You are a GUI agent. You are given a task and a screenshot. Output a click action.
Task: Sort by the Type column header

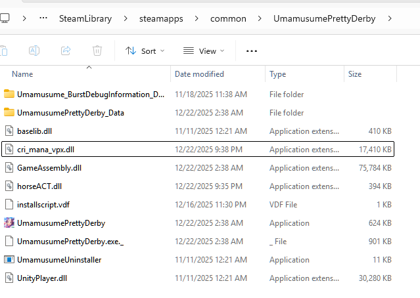(x=277, y=74)
